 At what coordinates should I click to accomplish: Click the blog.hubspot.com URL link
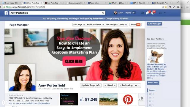[157, 75]
